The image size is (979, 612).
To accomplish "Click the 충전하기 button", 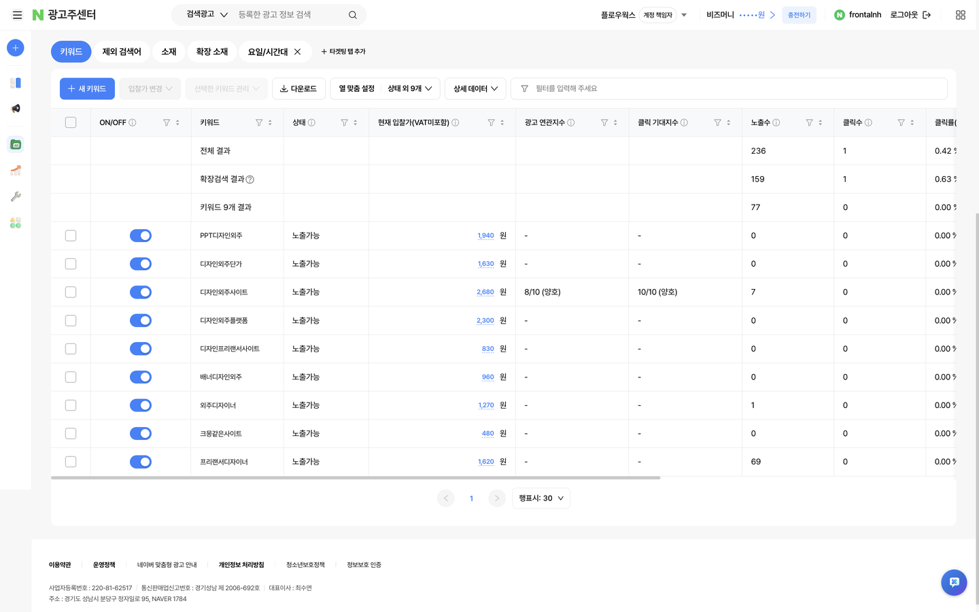I will (799, 15).
